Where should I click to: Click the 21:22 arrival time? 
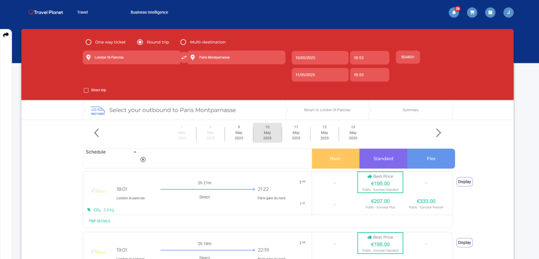(x=263, y=189)
